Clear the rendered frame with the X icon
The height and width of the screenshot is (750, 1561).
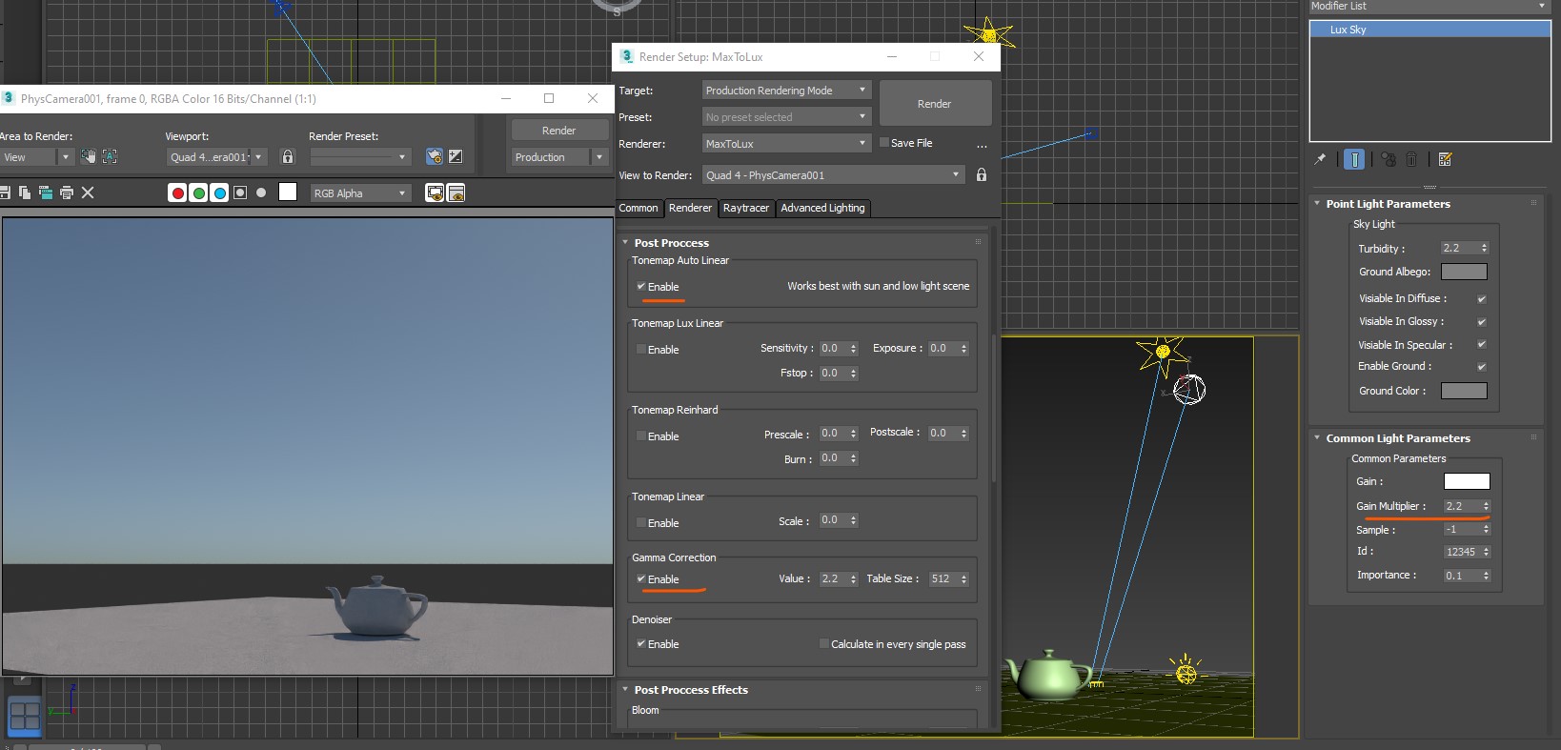88,193
